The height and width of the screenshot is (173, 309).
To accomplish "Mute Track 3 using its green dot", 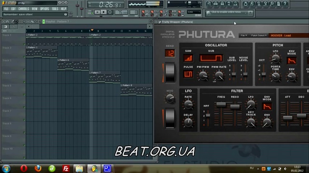I will tap(24, 69).
